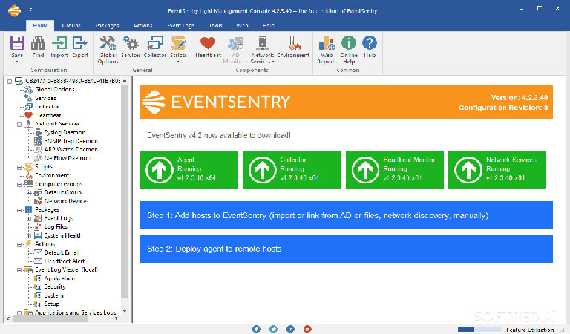This screenshot has height=334, width=570.
Task: Collapse the root computer node in tree
Action: [10, 82]
